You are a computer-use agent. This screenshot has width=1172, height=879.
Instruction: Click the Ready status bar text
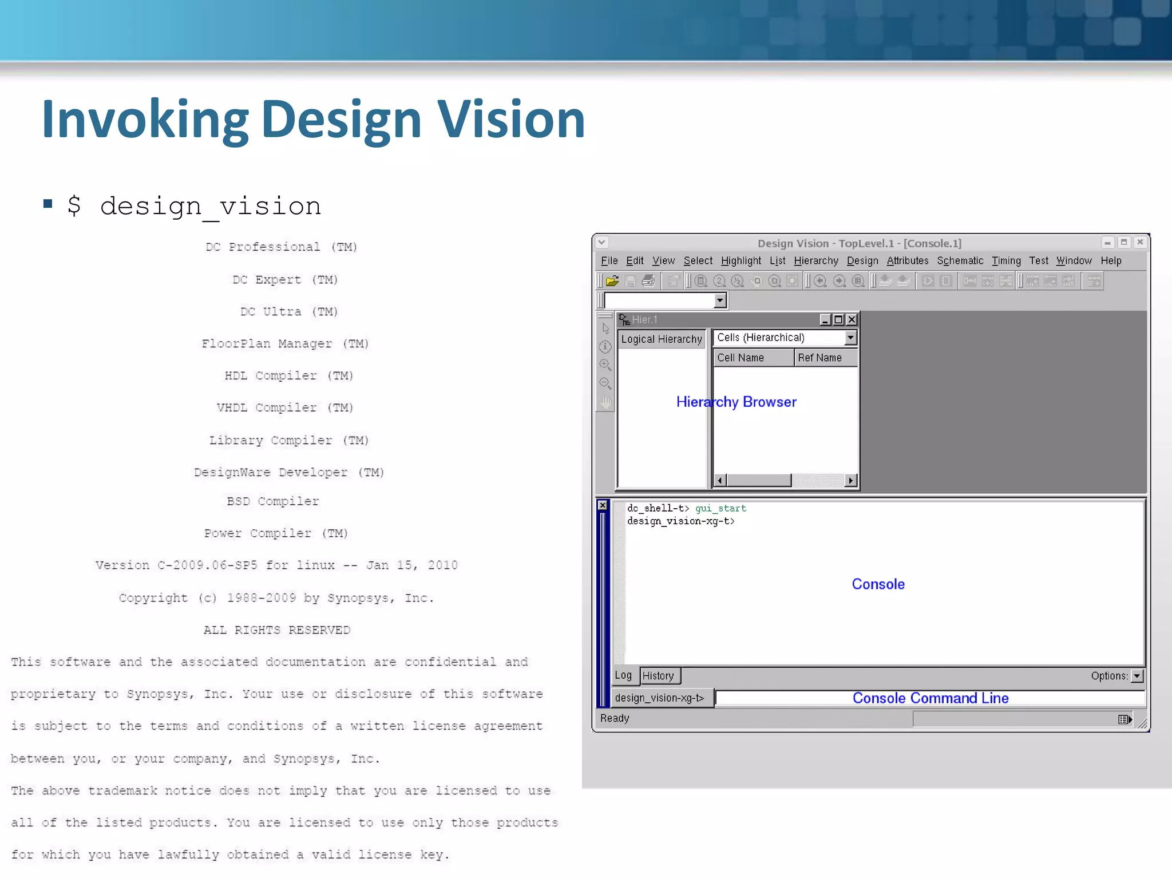[615, 718]
